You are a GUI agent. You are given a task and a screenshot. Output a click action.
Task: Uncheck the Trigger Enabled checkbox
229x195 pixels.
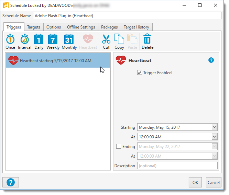click(x=140, y=73)
